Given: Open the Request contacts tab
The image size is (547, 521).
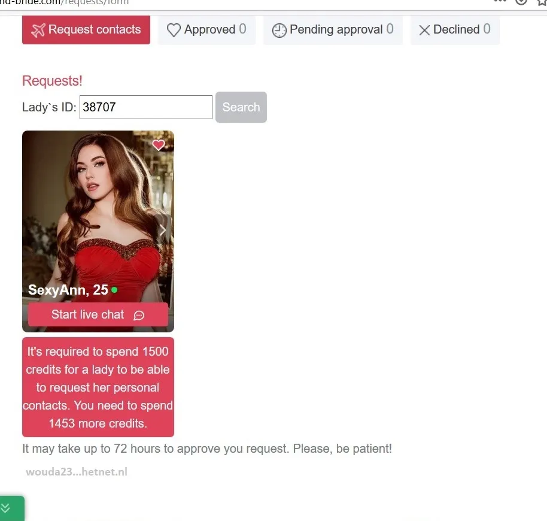Looking at the screenshot, I should coord(86,30).
